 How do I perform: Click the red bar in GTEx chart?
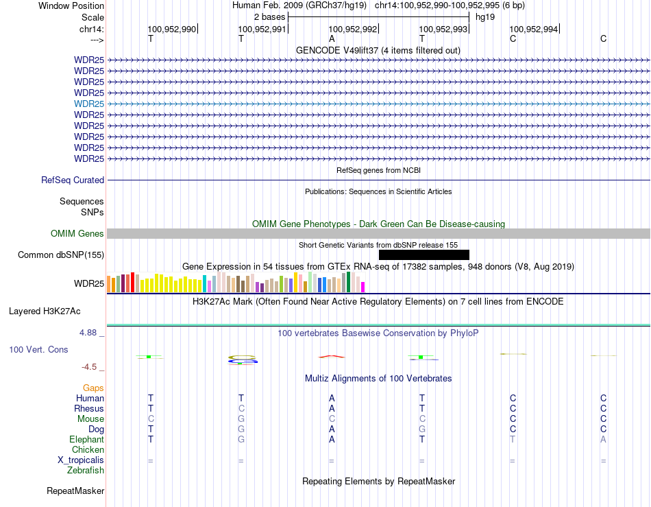(132, 282)
